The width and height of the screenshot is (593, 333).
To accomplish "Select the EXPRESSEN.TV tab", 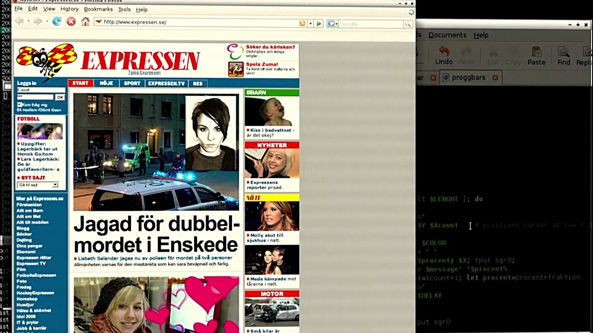I will 166,83.
